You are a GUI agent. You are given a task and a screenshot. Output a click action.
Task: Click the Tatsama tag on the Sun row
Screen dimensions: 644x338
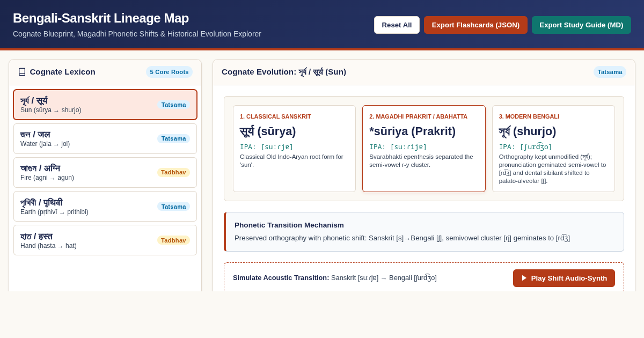[x=173, y=105]
